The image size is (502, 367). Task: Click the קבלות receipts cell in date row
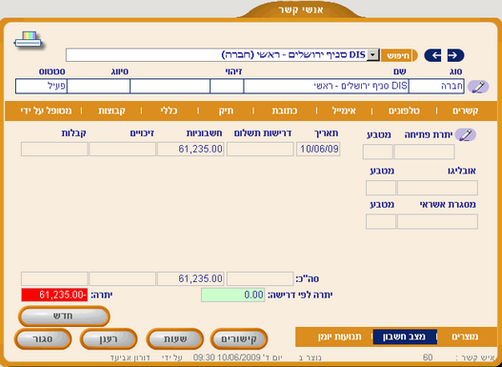click(x=54, y=150)
